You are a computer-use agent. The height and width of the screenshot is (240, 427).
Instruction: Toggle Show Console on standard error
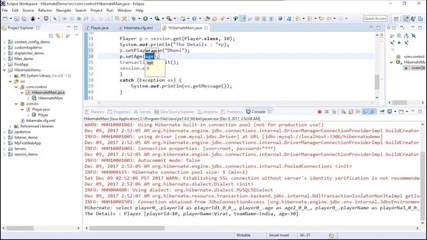(372, 112)
